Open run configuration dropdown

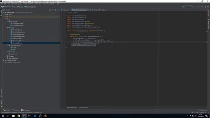click(x=188, y=7)
